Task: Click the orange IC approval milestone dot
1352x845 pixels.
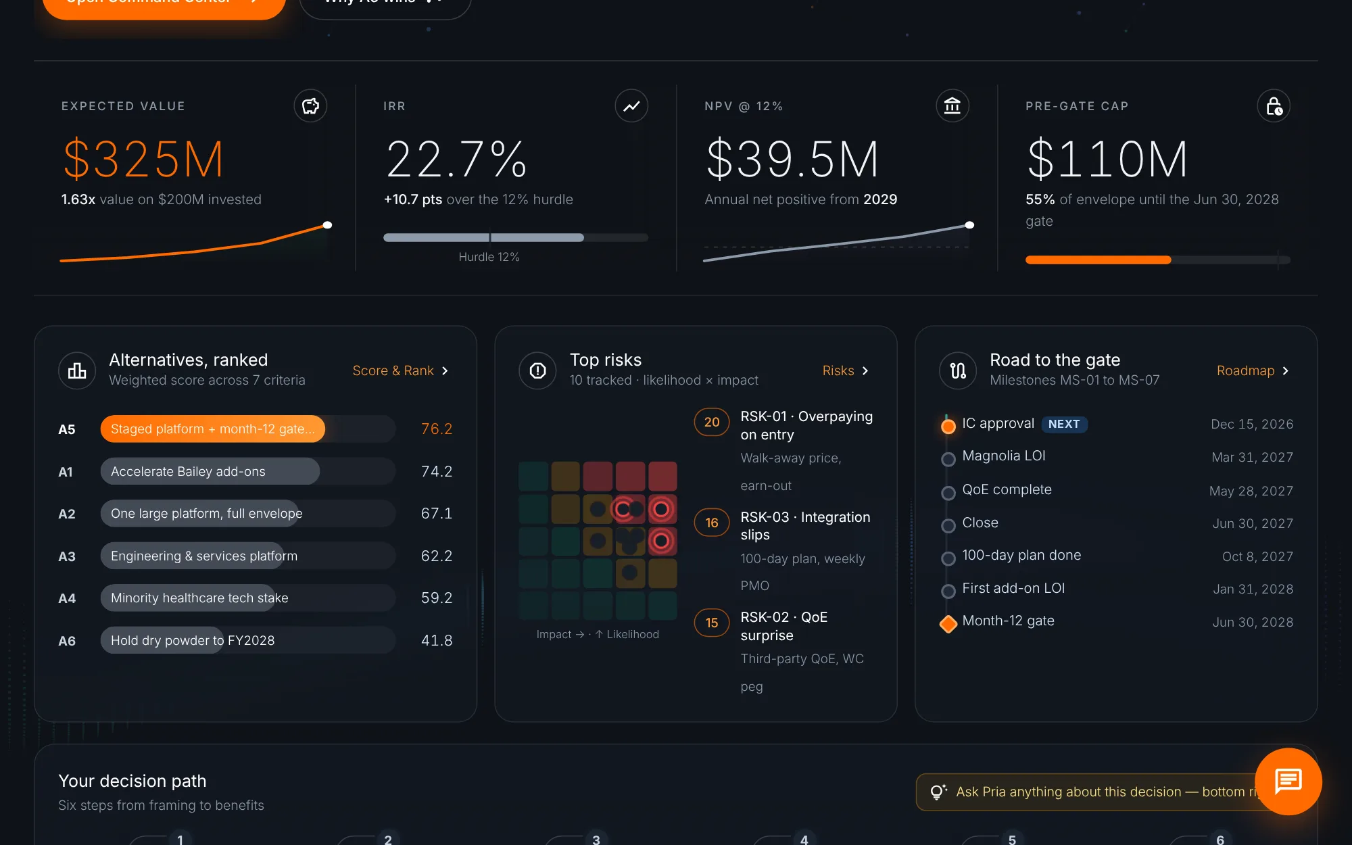Action: [x=948, y=426]
